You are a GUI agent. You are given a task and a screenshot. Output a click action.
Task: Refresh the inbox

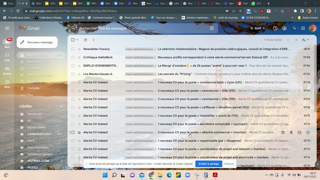click(x=85, y=40)
